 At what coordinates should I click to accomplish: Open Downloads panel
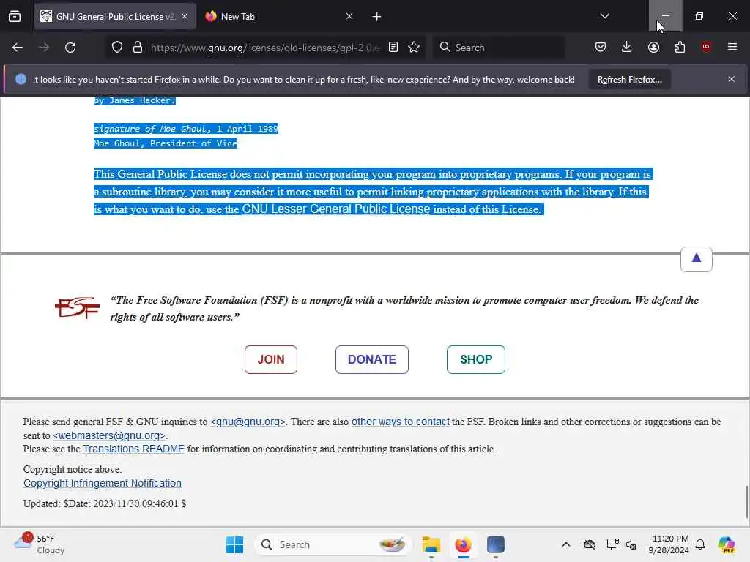[627, 48]
